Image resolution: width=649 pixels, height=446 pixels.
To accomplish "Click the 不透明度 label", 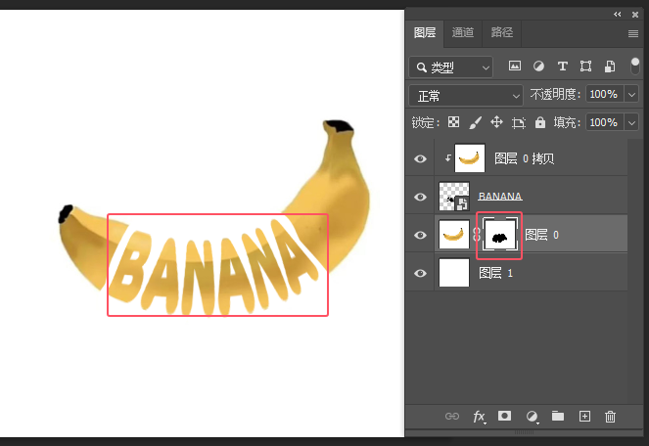I will coord(555,94).
